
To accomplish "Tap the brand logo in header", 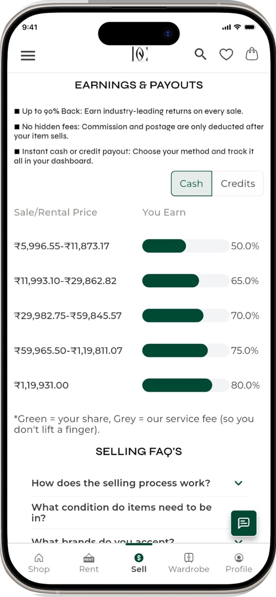I will [139, 54].
